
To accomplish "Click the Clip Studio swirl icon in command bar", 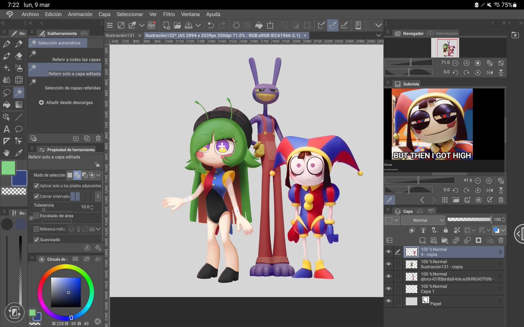I will (152, 25).
